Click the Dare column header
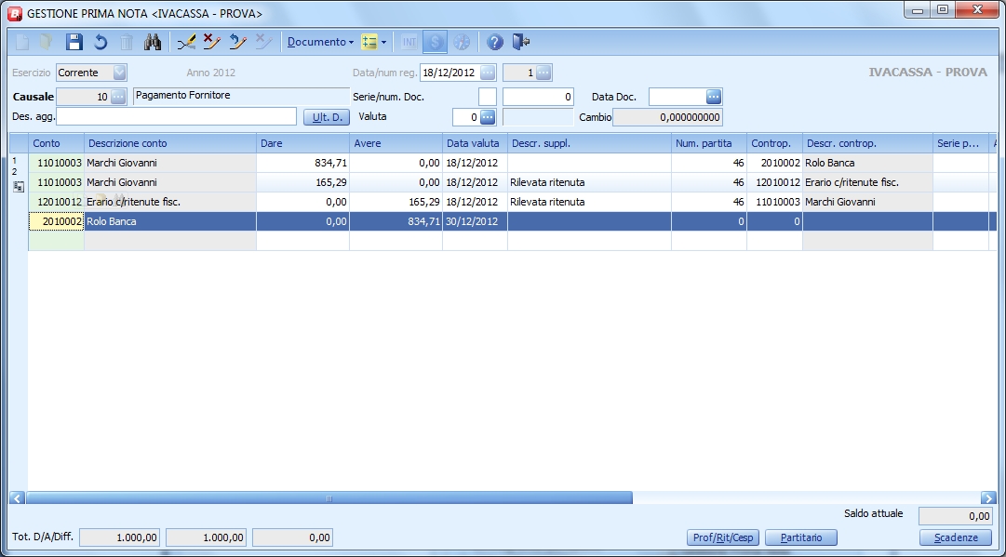Image resolution: width=1006 pixels, height=557 pixels. click(x=302, y=143)
